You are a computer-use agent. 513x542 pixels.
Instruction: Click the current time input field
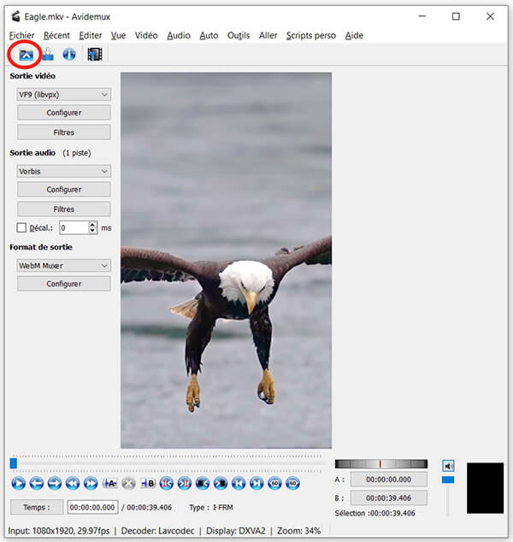point(94,507)
